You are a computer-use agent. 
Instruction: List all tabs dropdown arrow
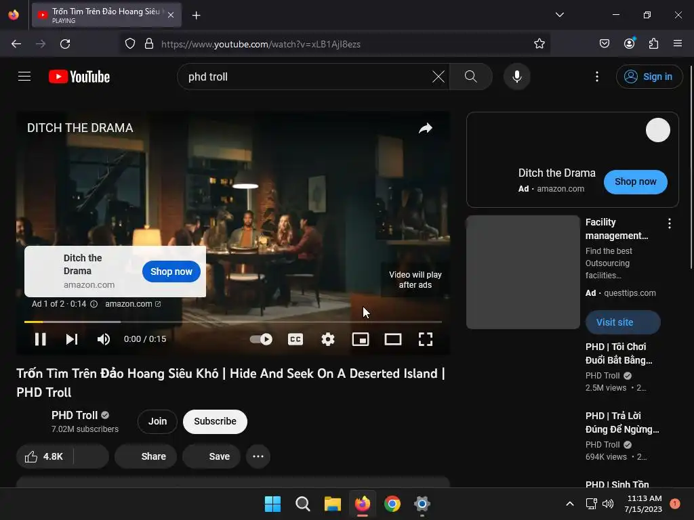pos(559,15)
